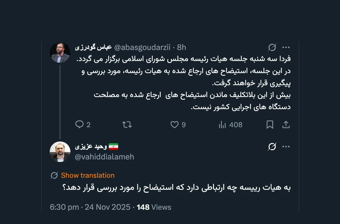This screenshot has height=224, width=340.
Task: Bookmark the original tweet
Action: coord(270,125)
